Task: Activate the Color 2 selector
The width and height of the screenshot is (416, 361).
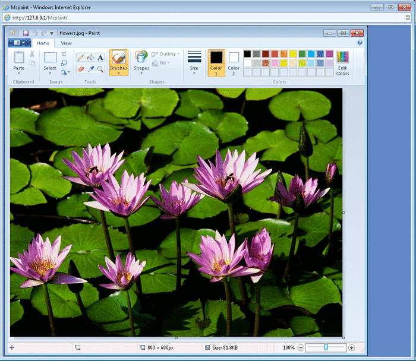Action: click(x=234, y=63)
